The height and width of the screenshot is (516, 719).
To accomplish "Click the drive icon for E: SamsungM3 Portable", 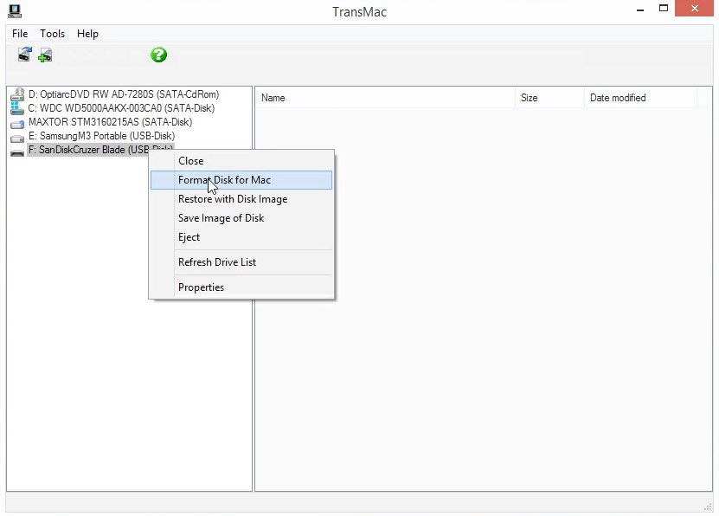I will coord(17,137).
